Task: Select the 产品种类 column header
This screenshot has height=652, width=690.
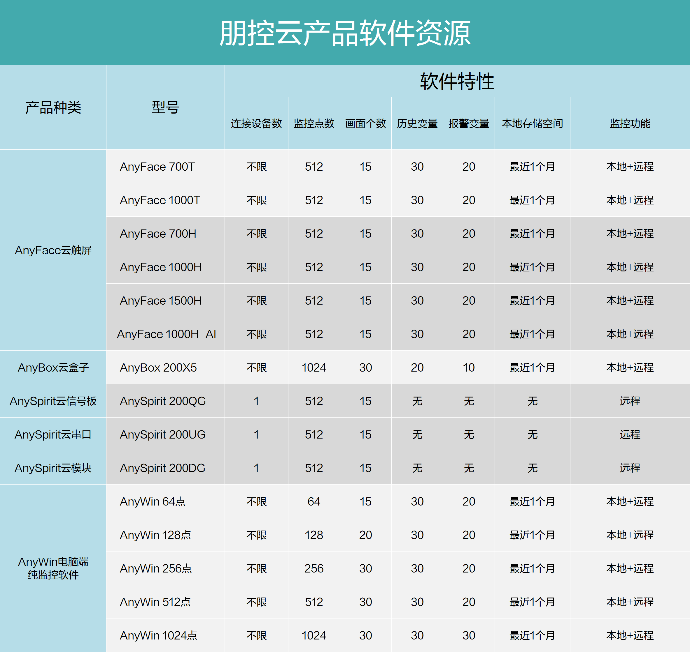Action: point(53,107)
